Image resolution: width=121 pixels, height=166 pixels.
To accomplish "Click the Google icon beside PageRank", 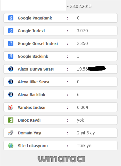I will (11, 18).
